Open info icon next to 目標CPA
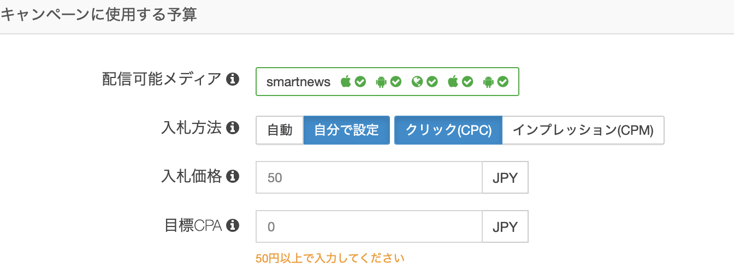This screenshot has height=275, width=734. pos(233,225)
